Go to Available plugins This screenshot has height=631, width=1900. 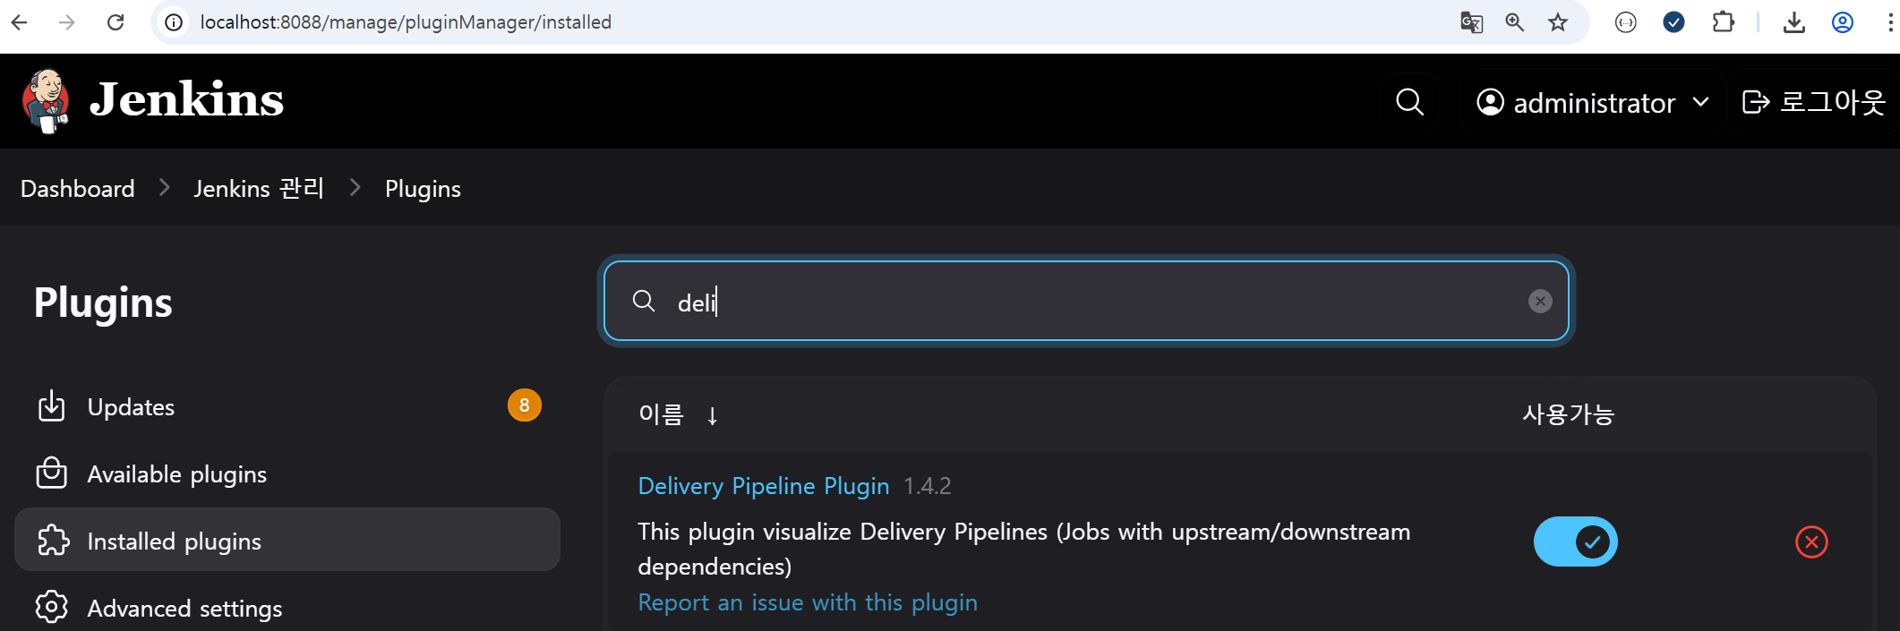coord(176,474)
